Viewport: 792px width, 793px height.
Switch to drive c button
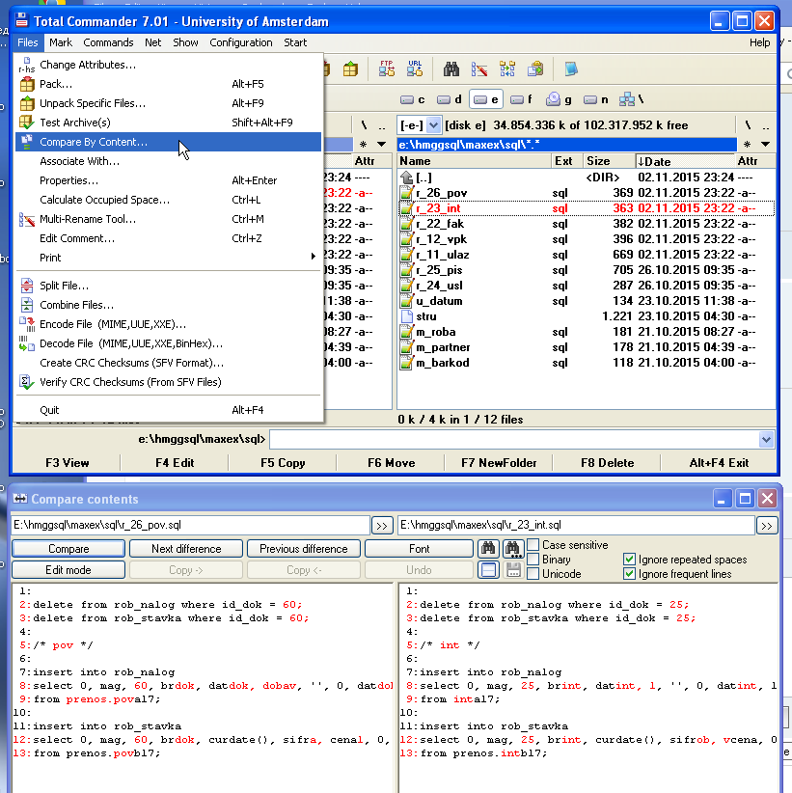coord(413,99)
